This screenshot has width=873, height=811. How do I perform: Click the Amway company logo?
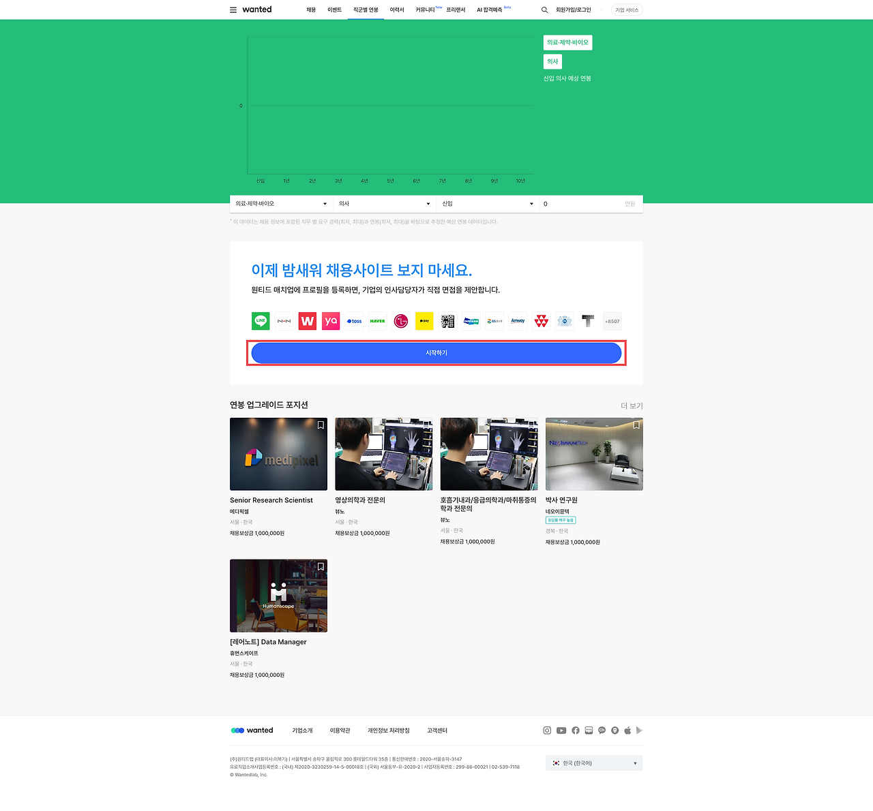[518, 321]
